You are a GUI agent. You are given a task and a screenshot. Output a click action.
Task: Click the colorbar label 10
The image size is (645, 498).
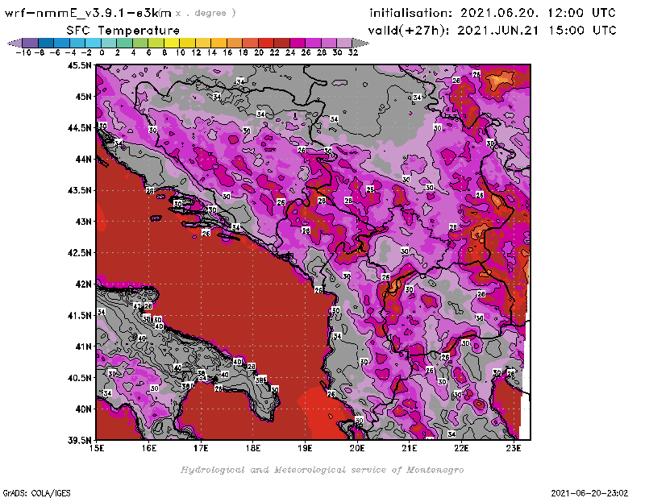pyautogui.click(x=180, y=52)
